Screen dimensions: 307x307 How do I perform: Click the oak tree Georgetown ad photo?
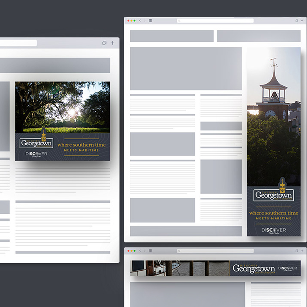pyautogui.click(x=62, y=107)
